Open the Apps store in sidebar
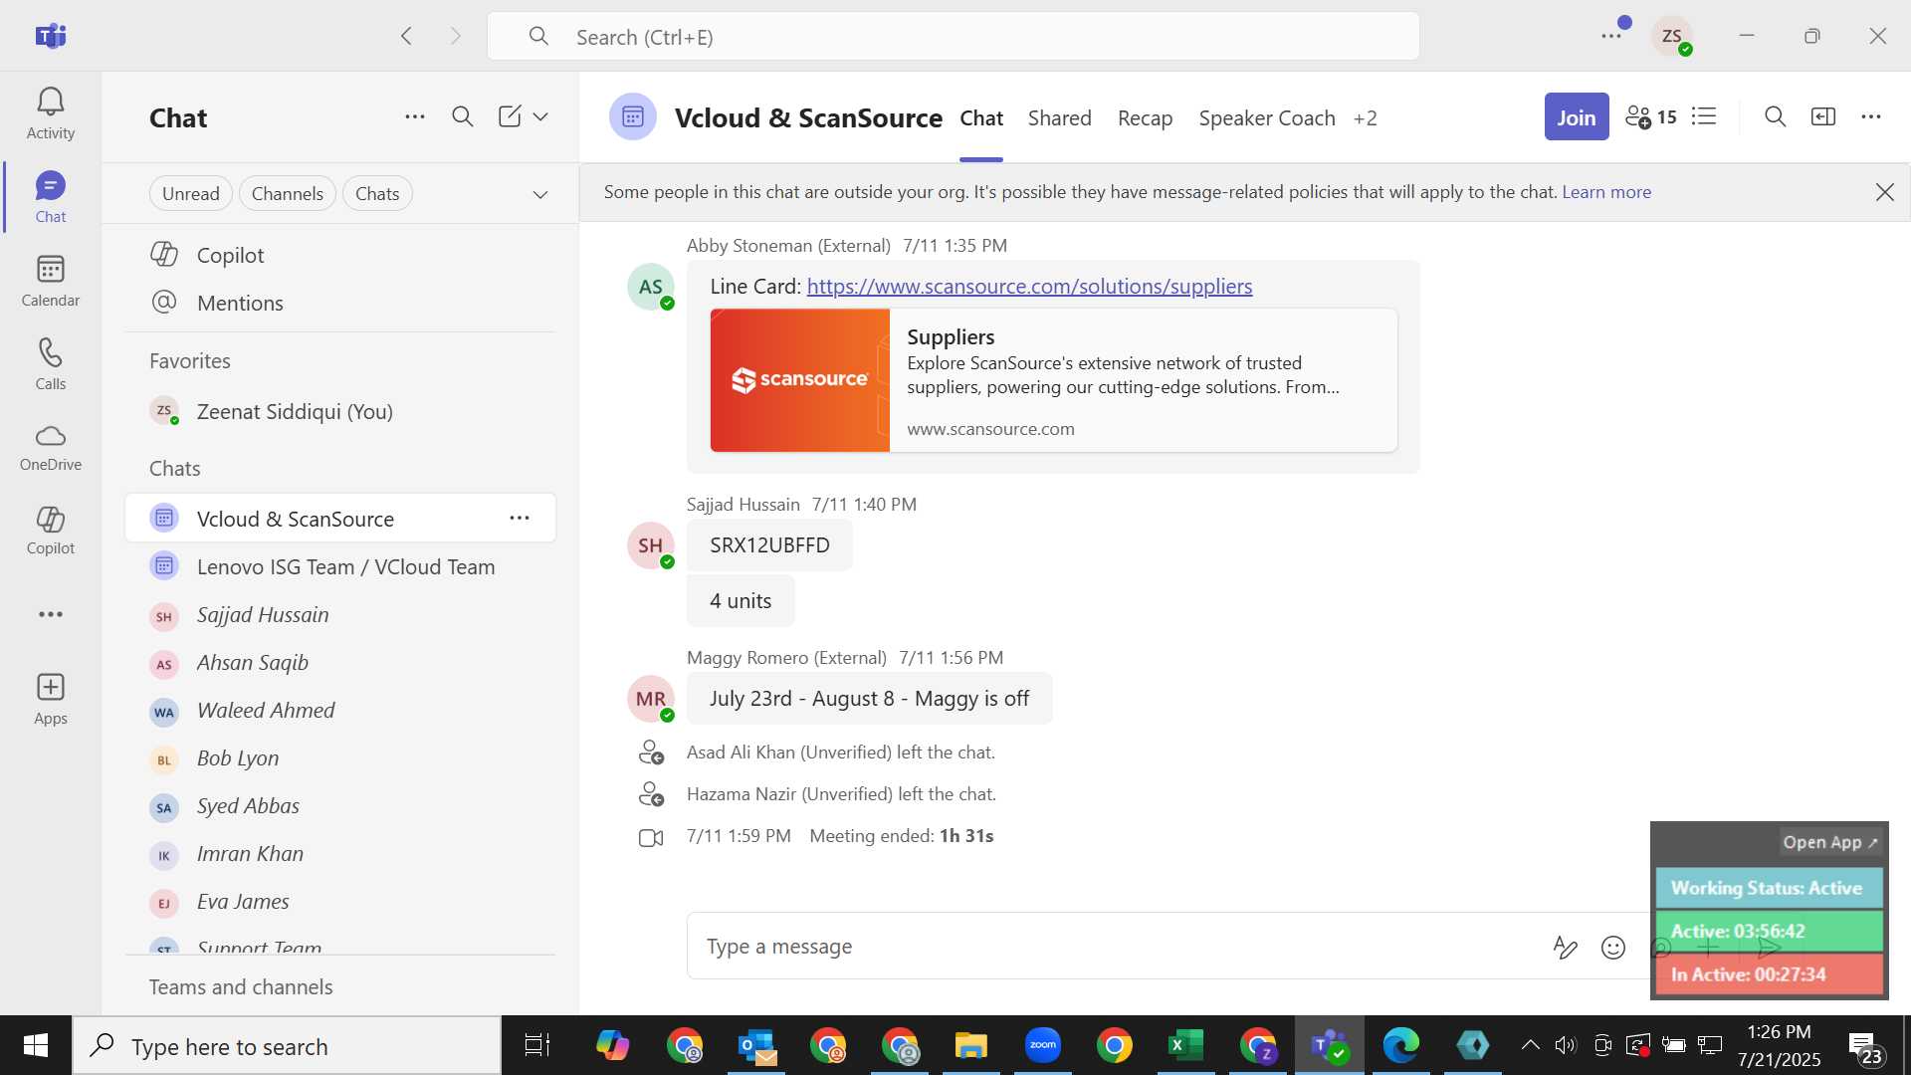Image resolution: width=1911 pixels, height=1075 pixels. click(51, 699)
